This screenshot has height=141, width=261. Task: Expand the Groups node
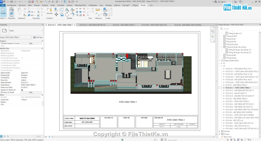click(220, 134)
